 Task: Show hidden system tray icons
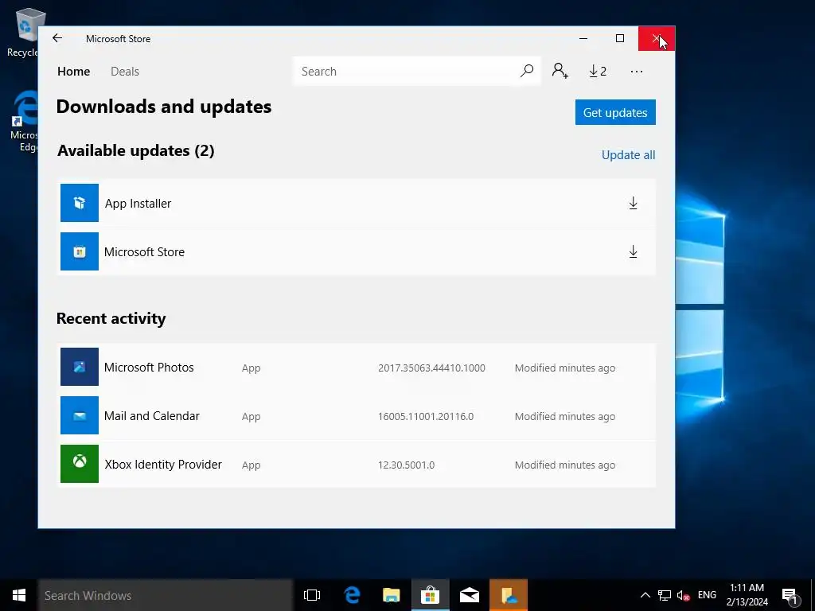[645, 595]
